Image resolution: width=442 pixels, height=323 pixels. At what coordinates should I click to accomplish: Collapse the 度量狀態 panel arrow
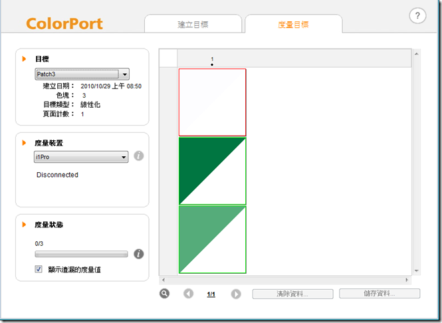click(24, 225)
